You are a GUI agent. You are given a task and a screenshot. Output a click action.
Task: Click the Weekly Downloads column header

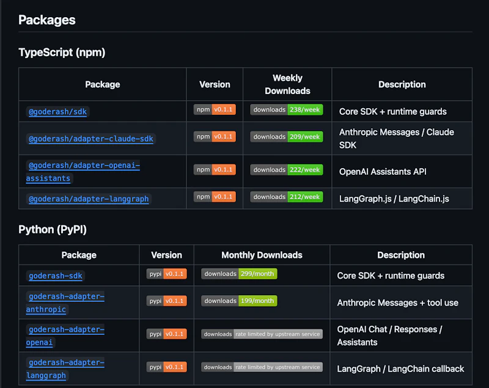pyautogui.click(x=287, y=84)
